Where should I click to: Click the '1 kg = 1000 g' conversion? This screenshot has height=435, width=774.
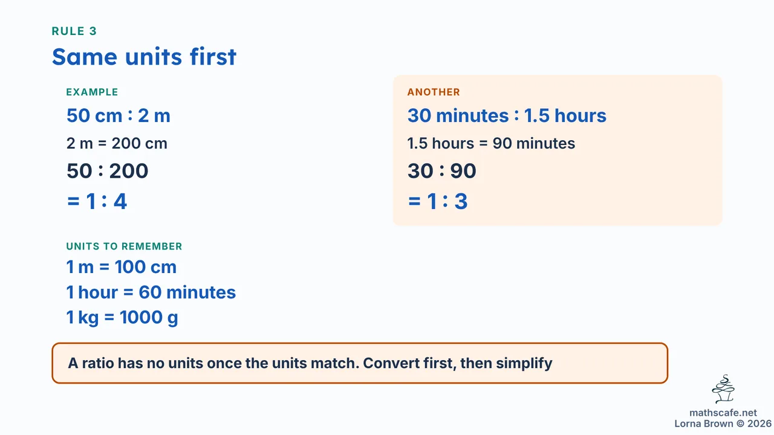click(x=122, y=318)
